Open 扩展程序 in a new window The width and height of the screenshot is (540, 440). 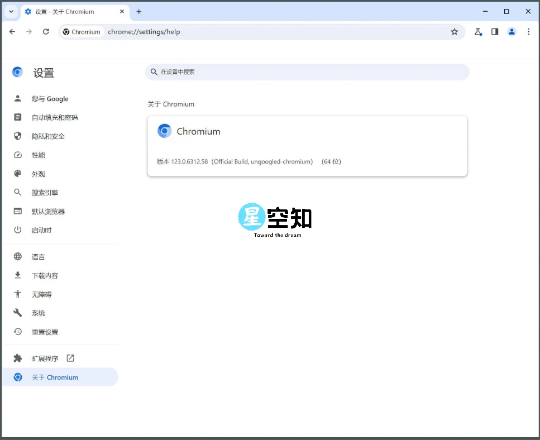click(x=70, y=358)
